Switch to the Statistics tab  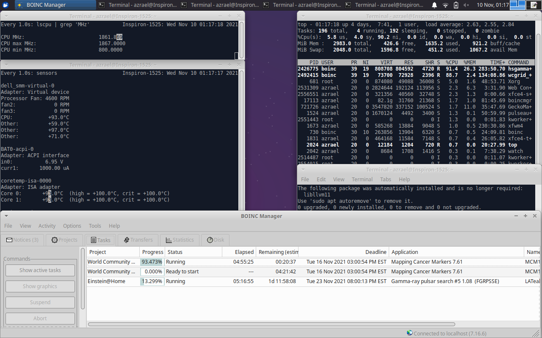click(x=180, y=240)
